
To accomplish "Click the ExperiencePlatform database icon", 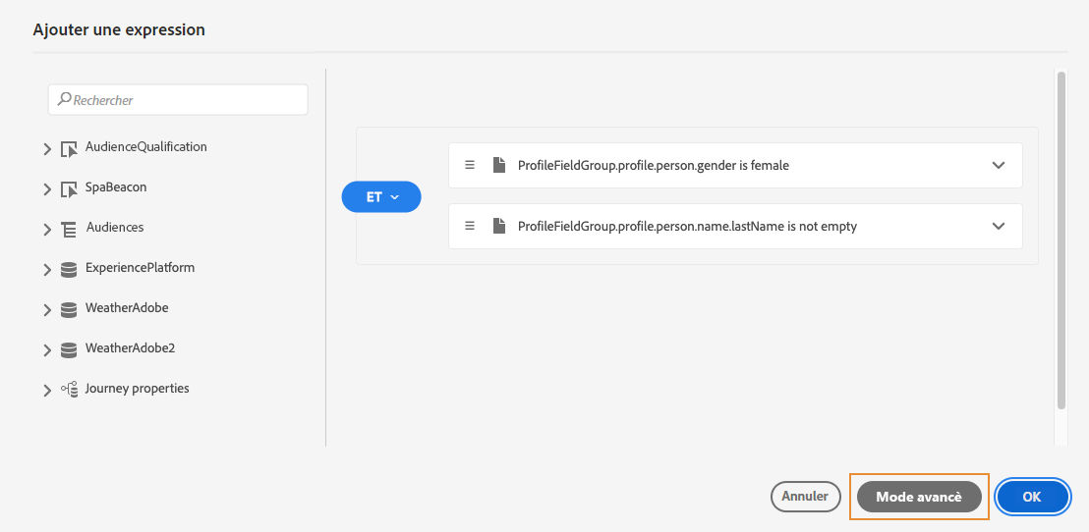I will pyautogui.click(x=69, y=269).
